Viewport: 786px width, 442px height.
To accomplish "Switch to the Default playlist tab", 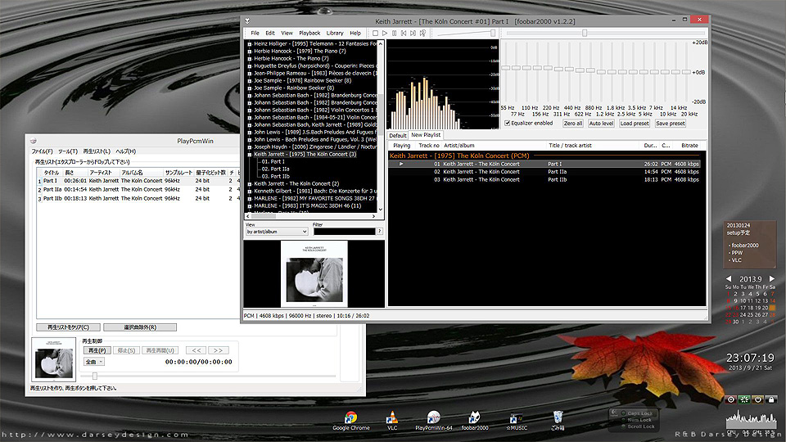I will click(x=397, y=135).
